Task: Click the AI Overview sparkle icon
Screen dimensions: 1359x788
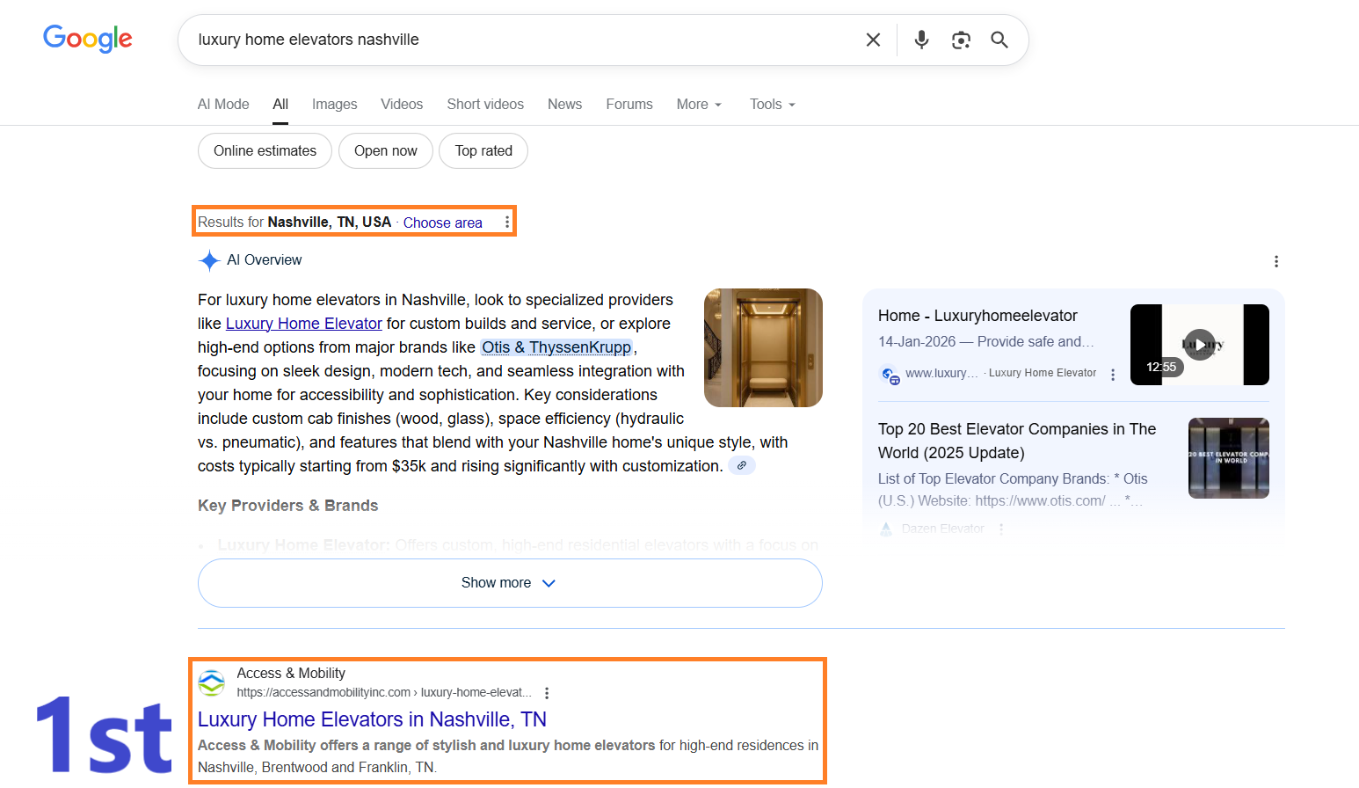Action: pos(209,260)
